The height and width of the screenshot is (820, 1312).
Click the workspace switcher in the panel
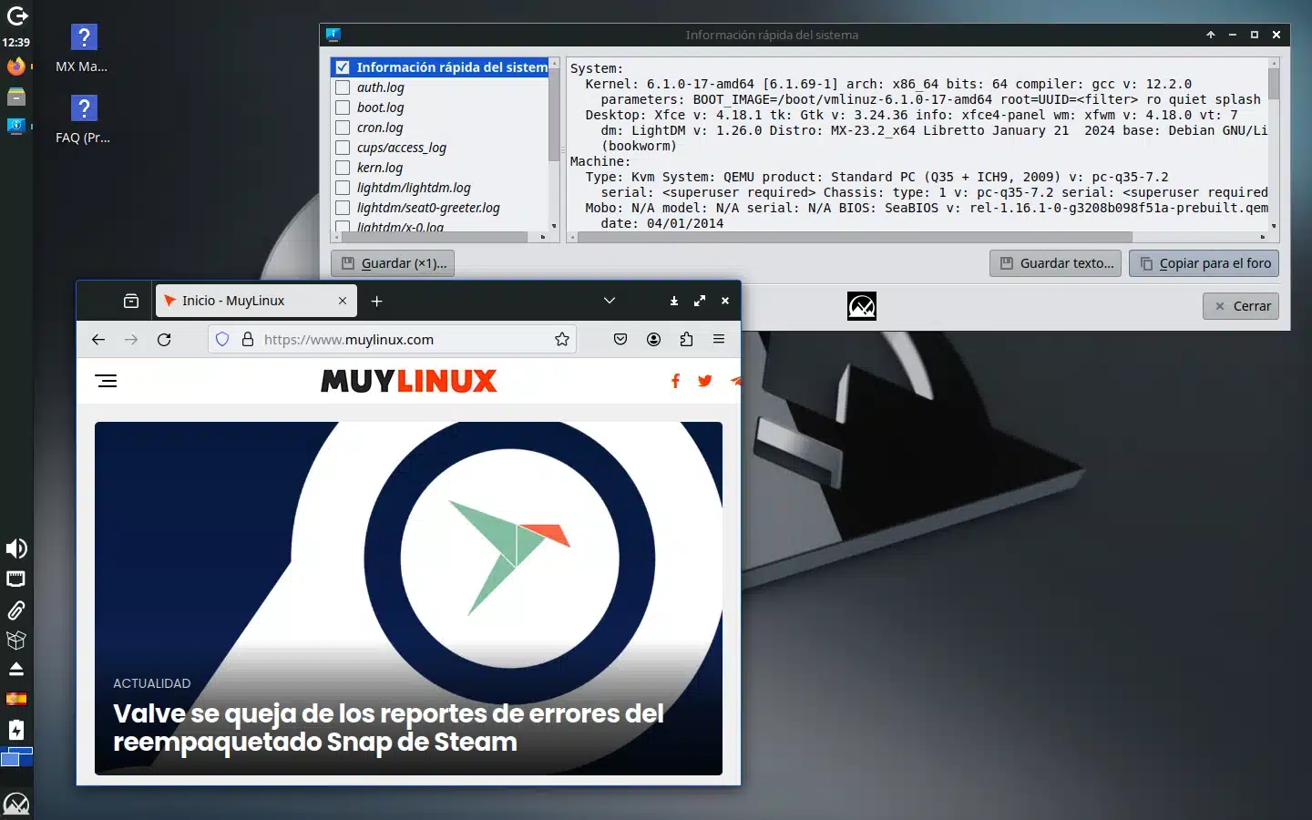click(x=16, y=757)
